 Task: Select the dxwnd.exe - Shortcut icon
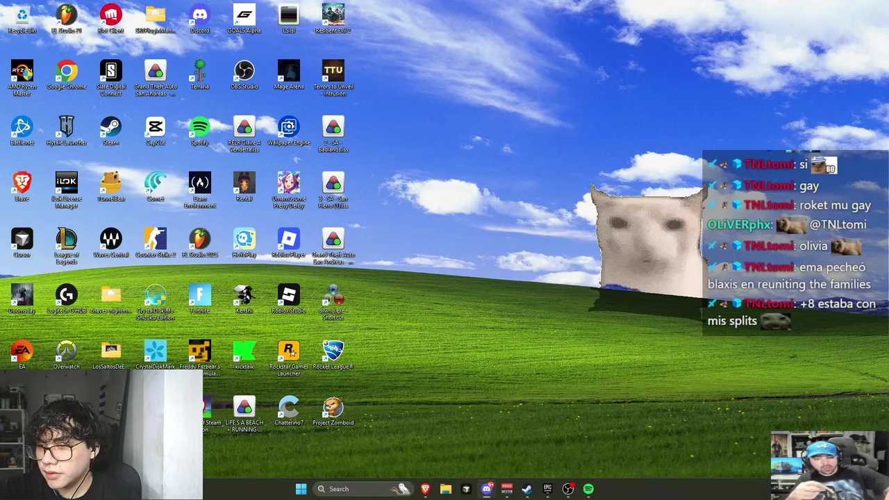coord(333,303)
